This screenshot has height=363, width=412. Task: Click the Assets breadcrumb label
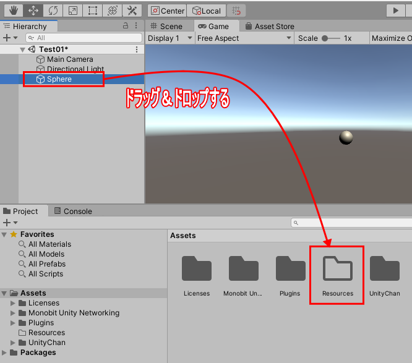pos(183,236)
